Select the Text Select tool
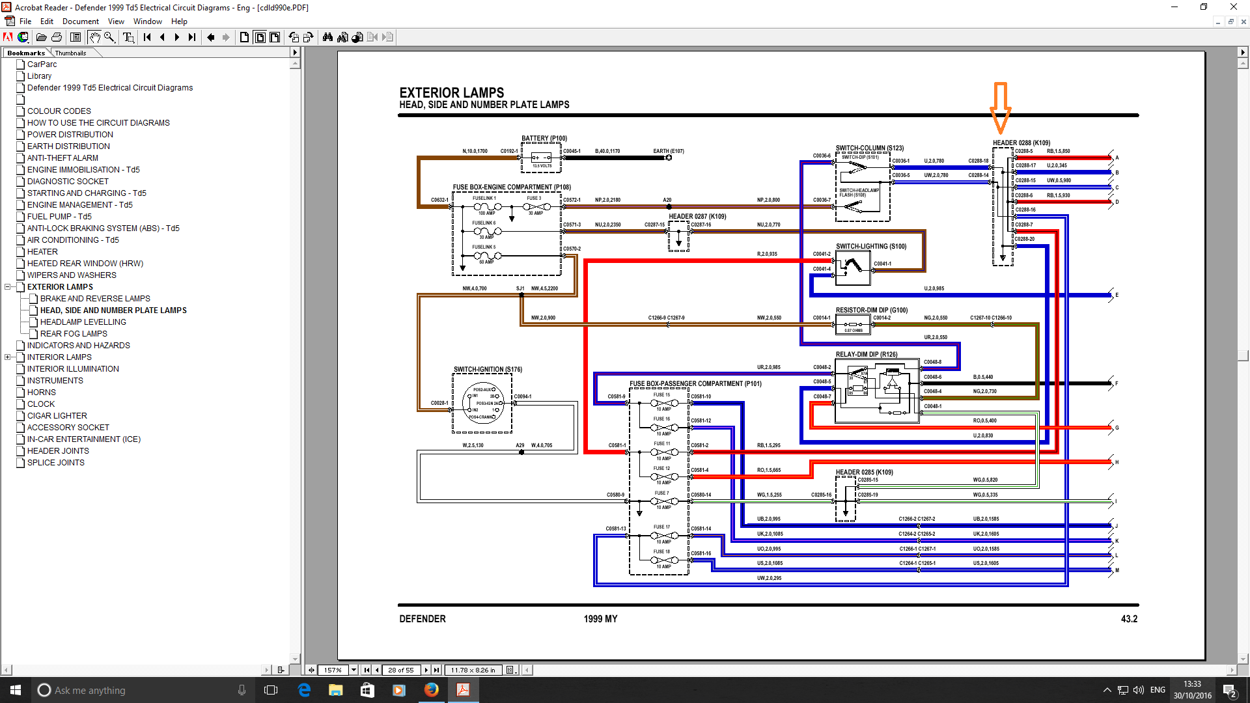 click(x=128, y=37)
